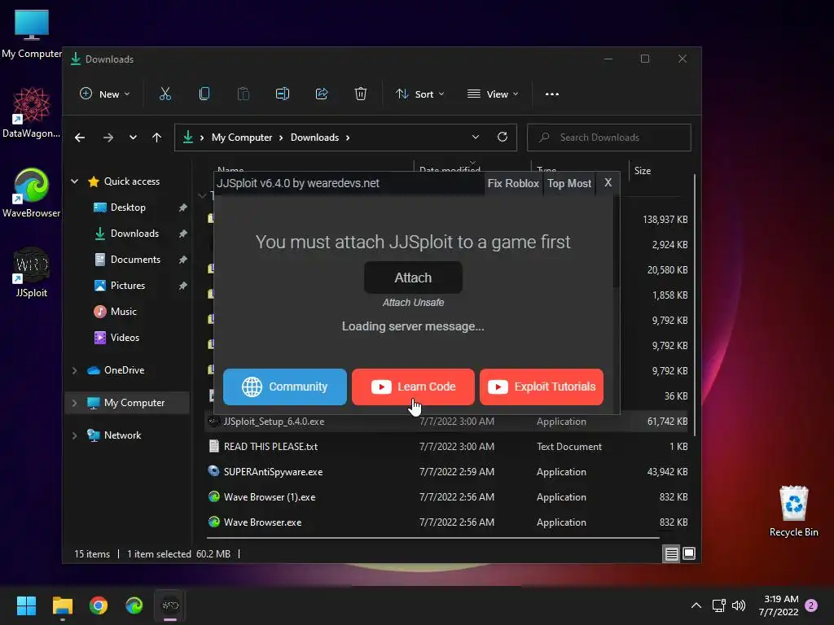Switch to large thumbnails view icon
The image size is (834, 625).
point(689,553)
